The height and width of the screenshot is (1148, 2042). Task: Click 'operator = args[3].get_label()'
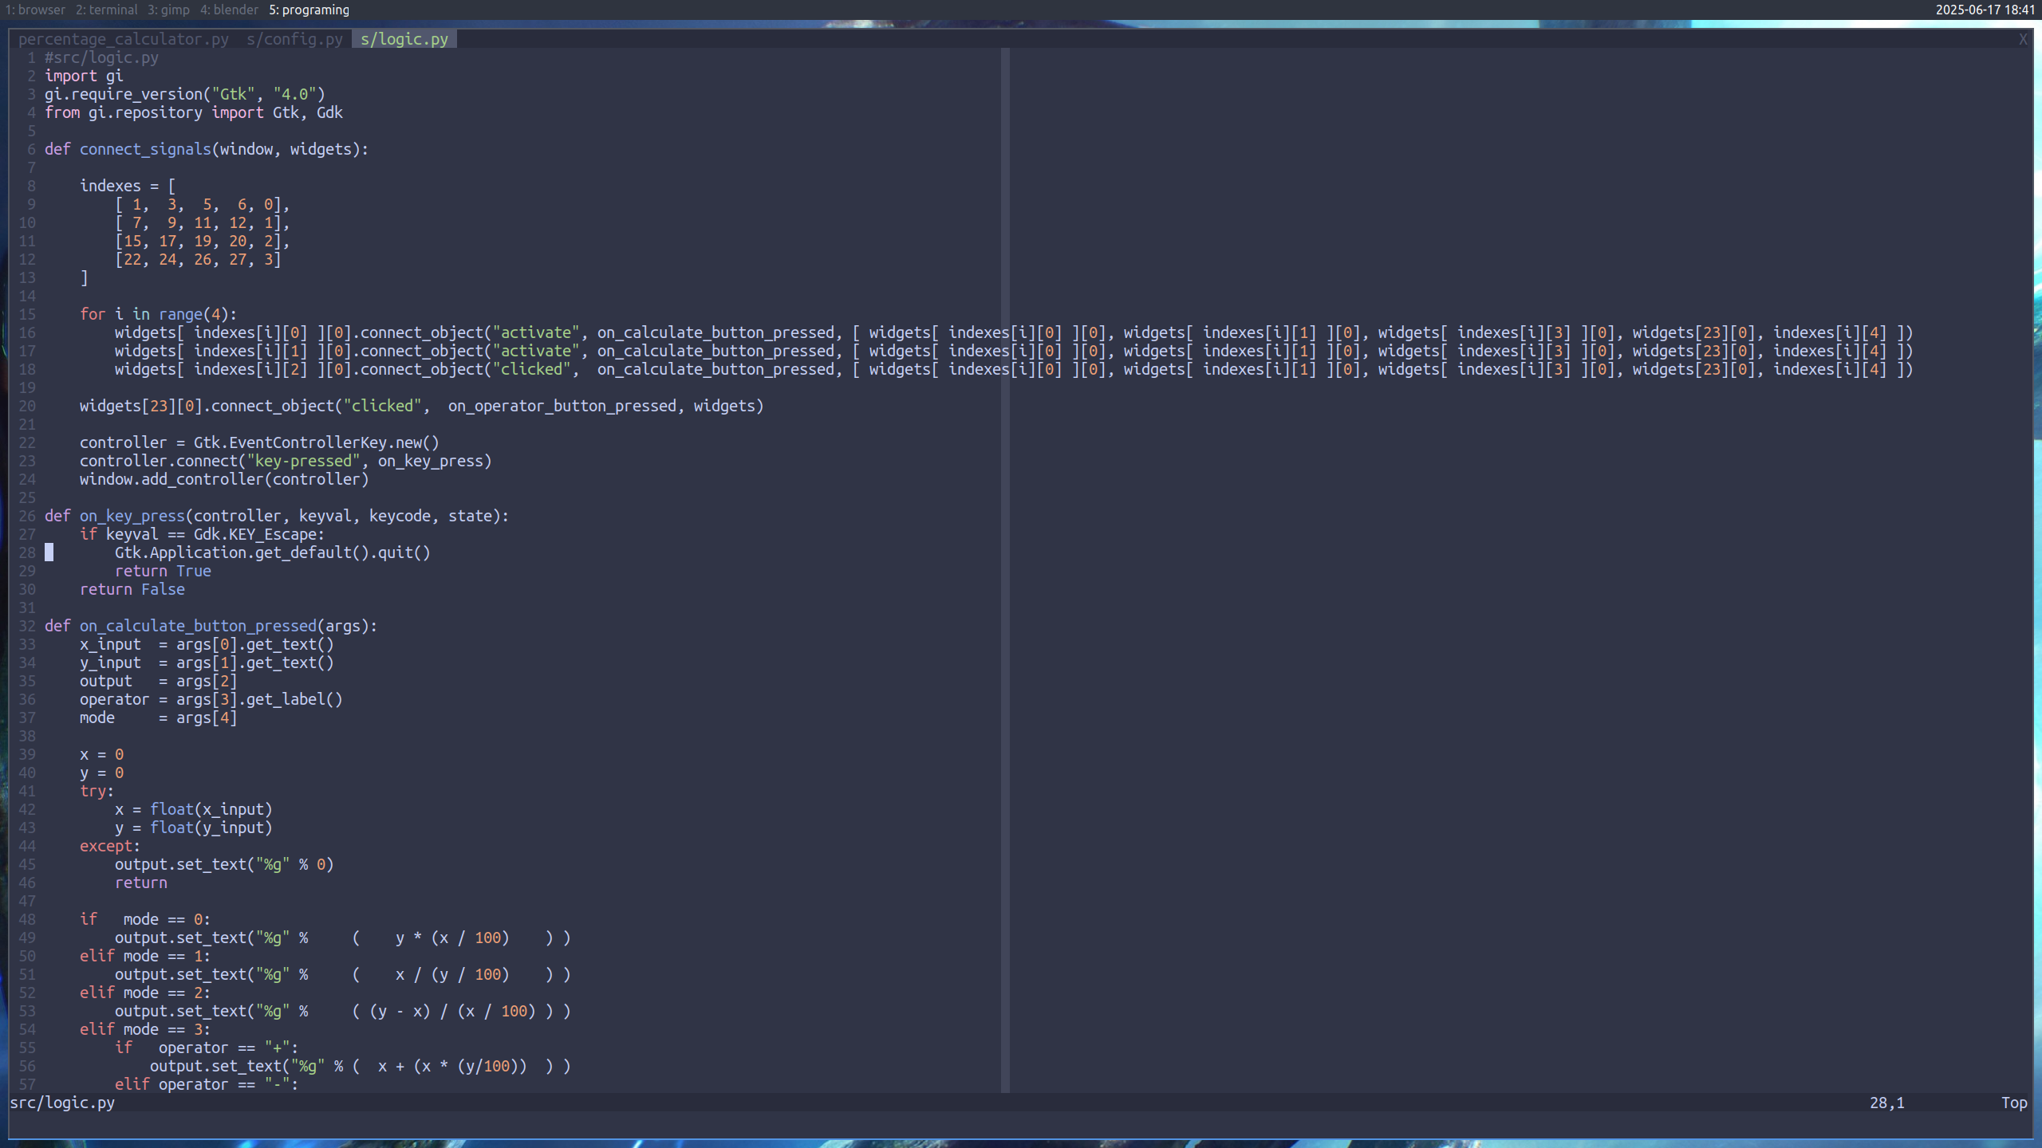pyautogui.click(x=211, y=699)
